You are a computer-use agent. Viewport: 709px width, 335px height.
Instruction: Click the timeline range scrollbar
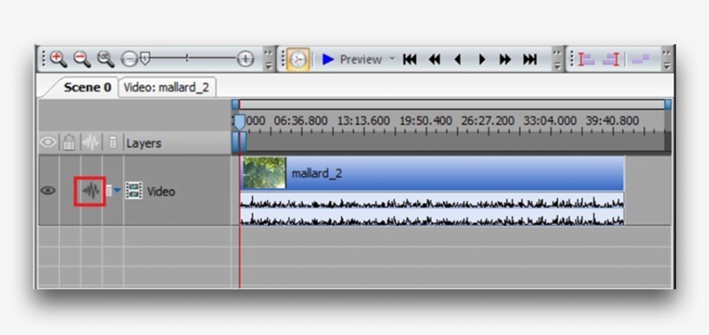coord(451,104)
